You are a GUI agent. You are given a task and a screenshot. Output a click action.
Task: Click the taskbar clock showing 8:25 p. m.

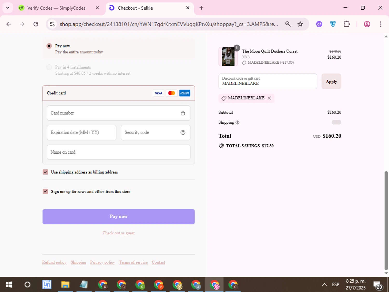[x=356, y=284]
